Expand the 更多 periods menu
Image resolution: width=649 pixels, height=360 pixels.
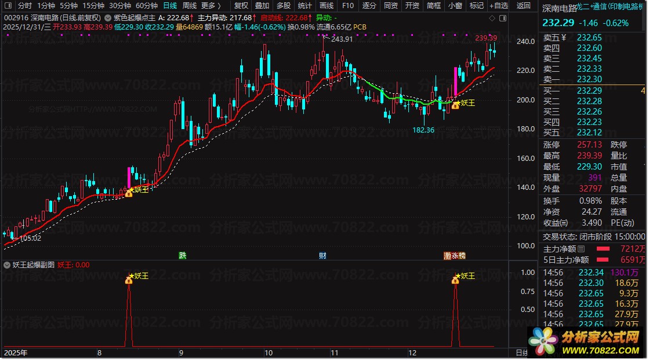(211, 6)
